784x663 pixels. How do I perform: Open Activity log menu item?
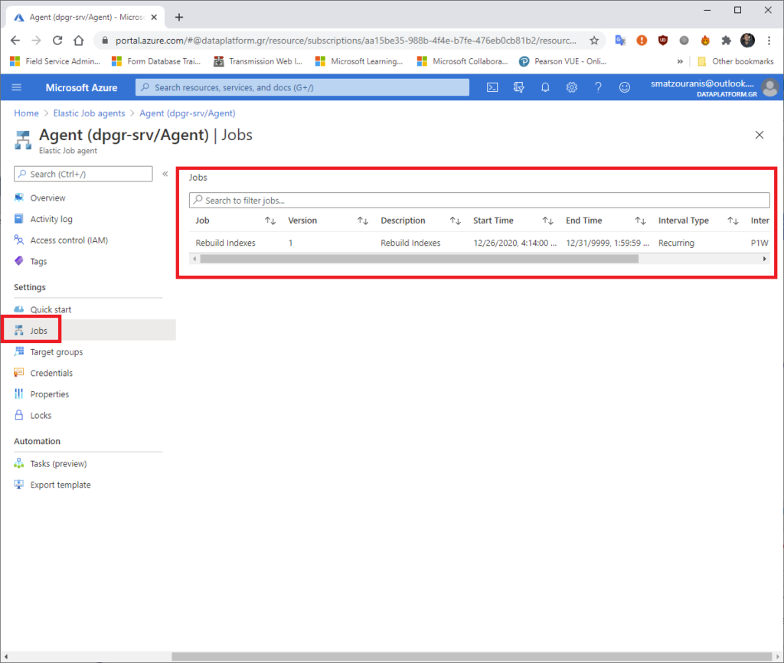coord(51,219)
